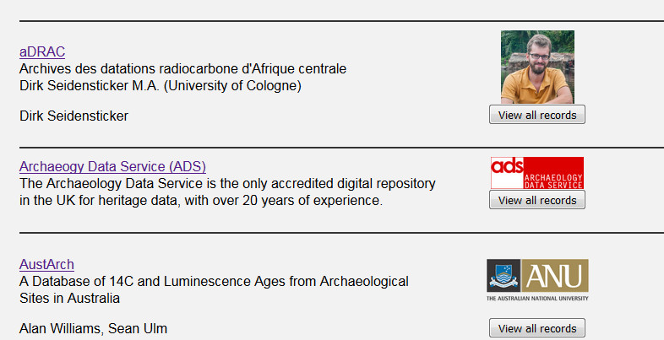Click the white 'ads' lettering in logo

click(x=507, y=165)
